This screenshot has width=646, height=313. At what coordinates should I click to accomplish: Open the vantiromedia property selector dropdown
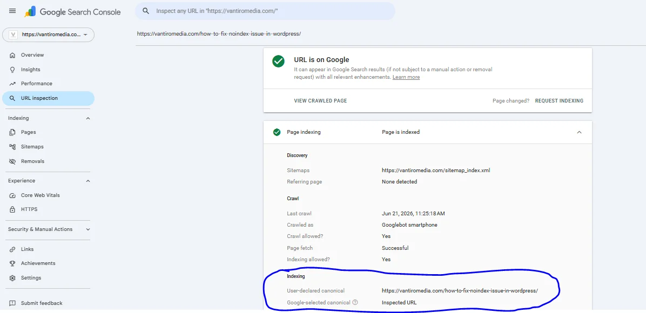(48, 35)
